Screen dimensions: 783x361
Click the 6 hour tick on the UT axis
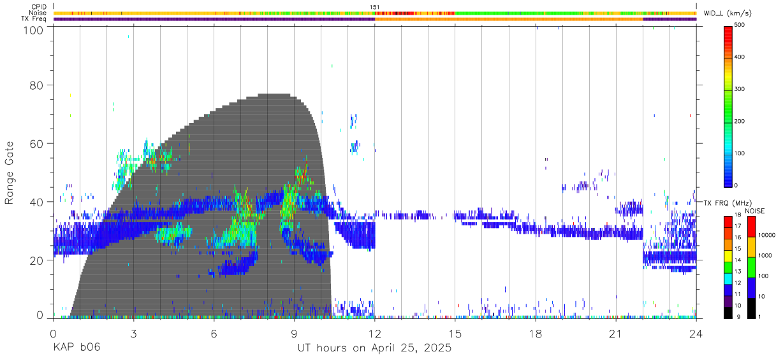coord(214,334)
